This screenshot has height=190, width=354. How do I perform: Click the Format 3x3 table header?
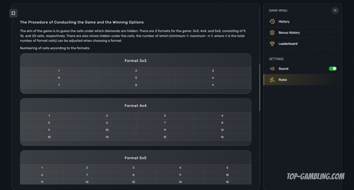tap(135, 61)
